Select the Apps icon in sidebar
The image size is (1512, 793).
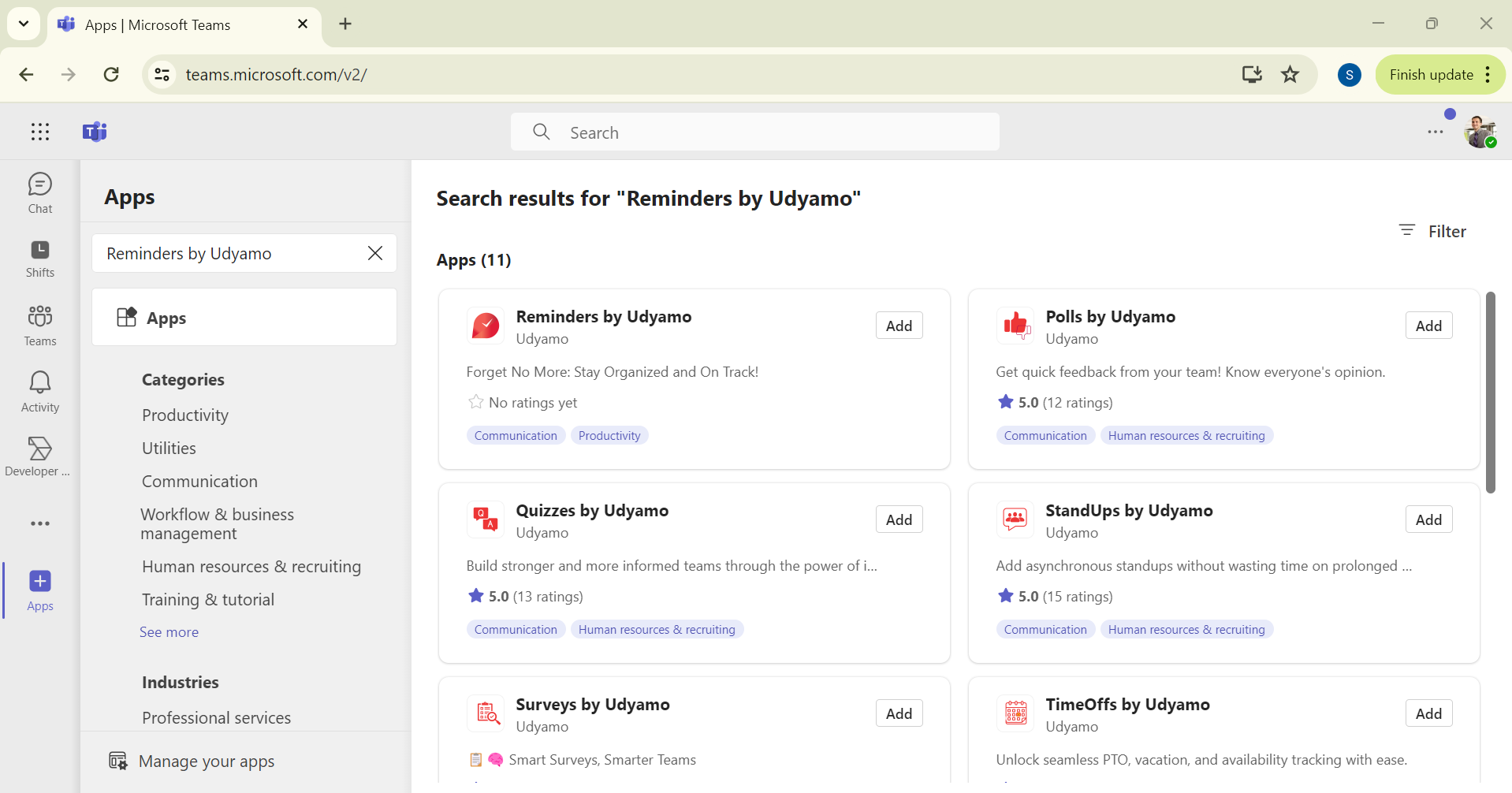click(x=40, y=590)
